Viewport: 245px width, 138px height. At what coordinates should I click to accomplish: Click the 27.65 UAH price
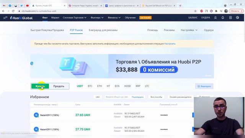[83, 115]
